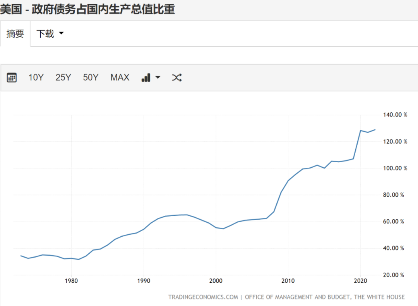Viewport: 418px width, 306px height.
Task: Click the 2010 x-axis label
Action: tap(288, 280)
